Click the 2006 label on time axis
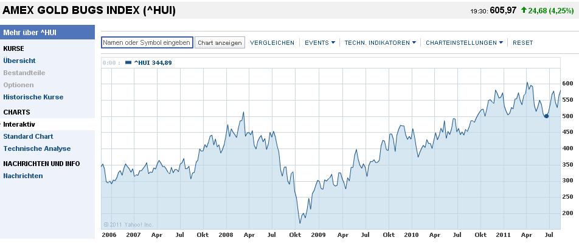This screenshot has height=243, width=579. point(108,235)
